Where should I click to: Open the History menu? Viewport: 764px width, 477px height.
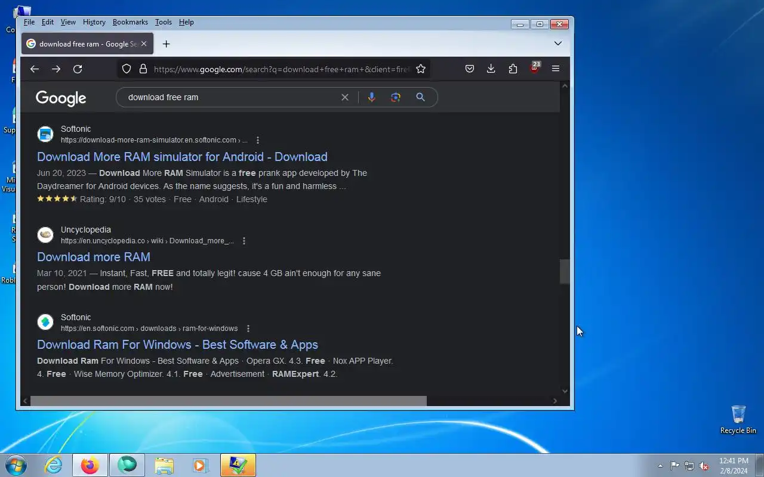click(x=94, y=22)
